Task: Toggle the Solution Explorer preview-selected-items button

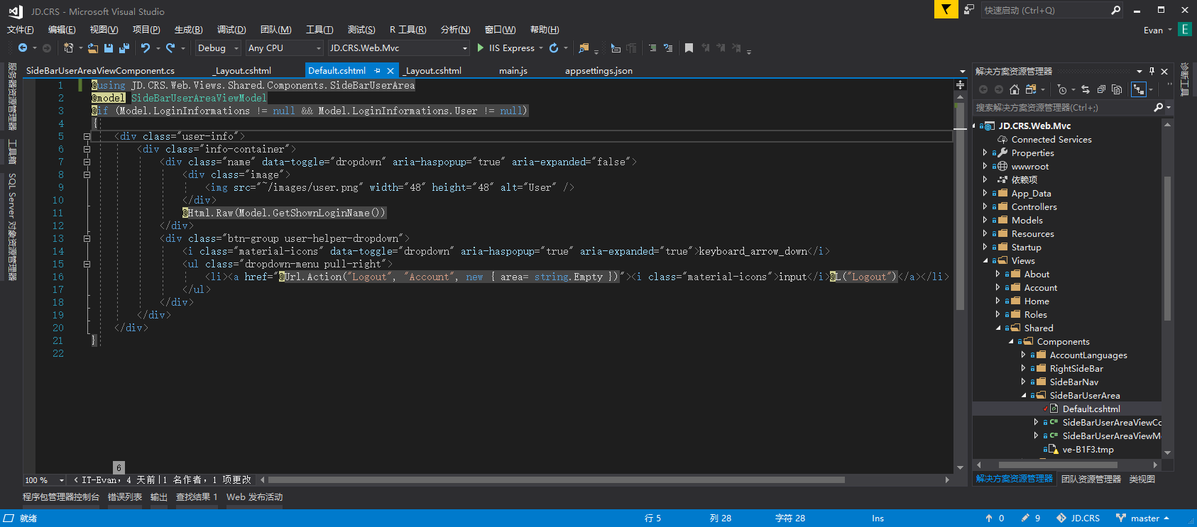Action: [1139, 89]
